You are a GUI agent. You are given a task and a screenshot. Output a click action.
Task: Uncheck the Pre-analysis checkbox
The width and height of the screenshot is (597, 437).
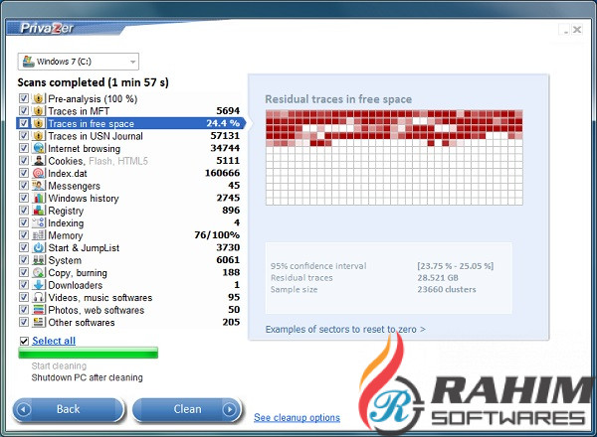pyautogui.click(x=24, y=98)
